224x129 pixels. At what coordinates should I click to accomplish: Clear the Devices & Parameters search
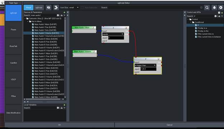(58, 15)
